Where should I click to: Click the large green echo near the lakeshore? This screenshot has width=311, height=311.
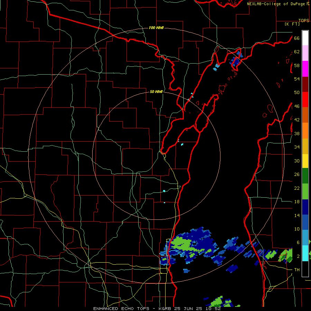pyautogui.click(x=181, y=244)
